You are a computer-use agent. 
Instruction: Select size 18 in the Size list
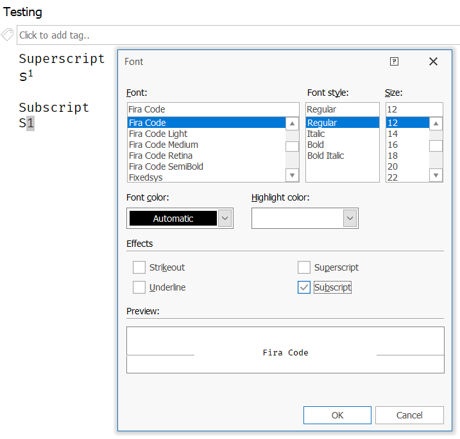393,156
